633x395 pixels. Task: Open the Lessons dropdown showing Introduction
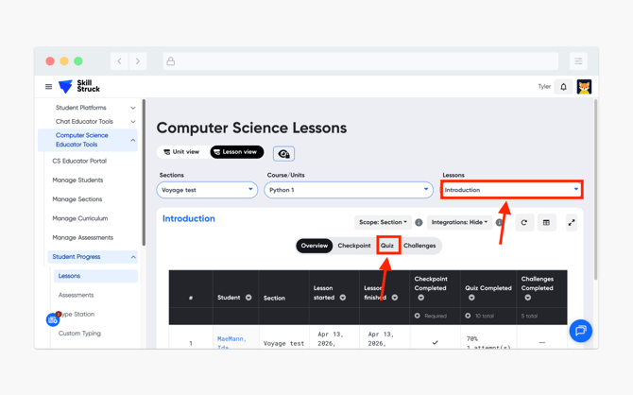pos(511,190)
